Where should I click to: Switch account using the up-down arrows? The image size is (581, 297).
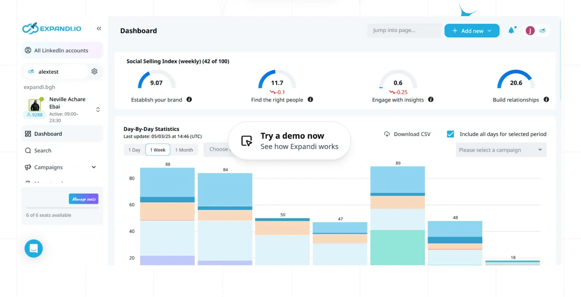98,109
